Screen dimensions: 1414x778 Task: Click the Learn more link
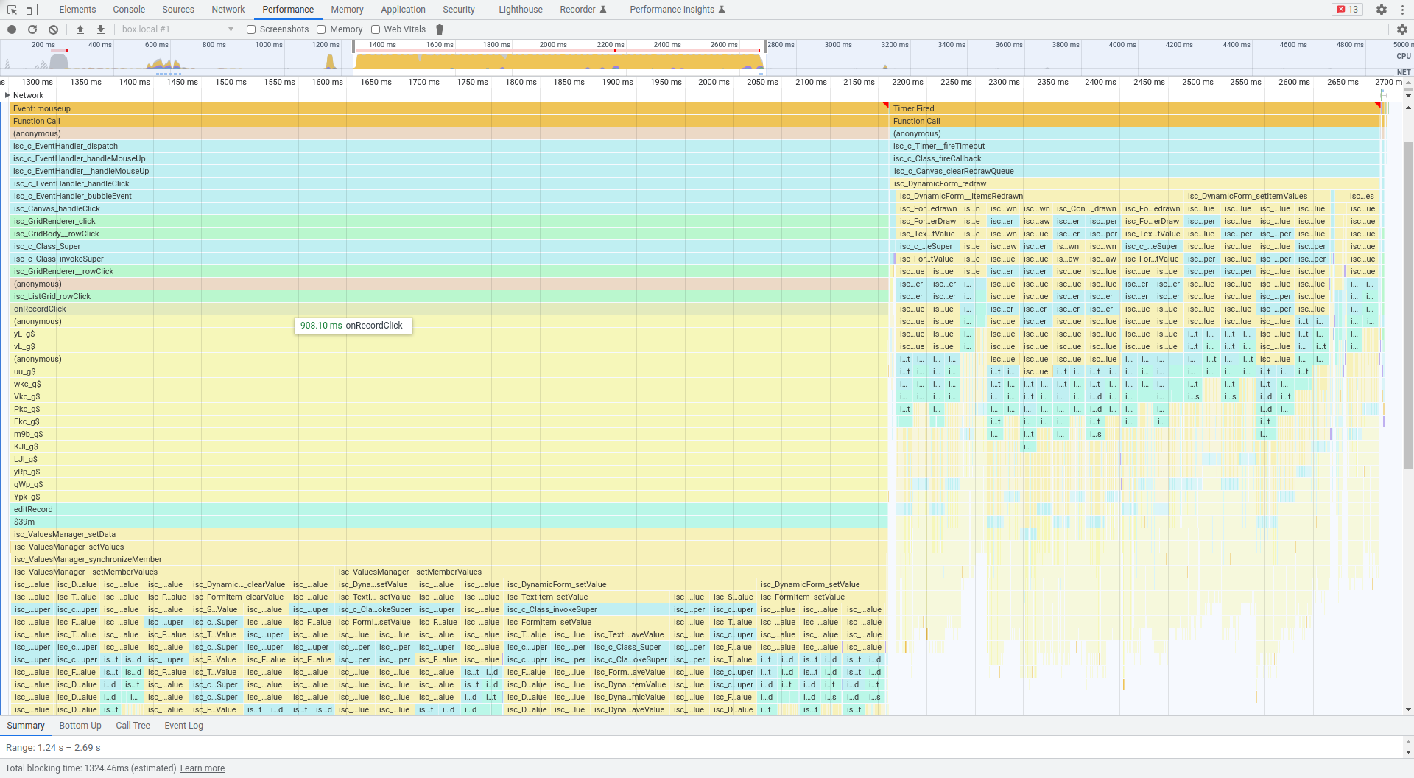203,768
